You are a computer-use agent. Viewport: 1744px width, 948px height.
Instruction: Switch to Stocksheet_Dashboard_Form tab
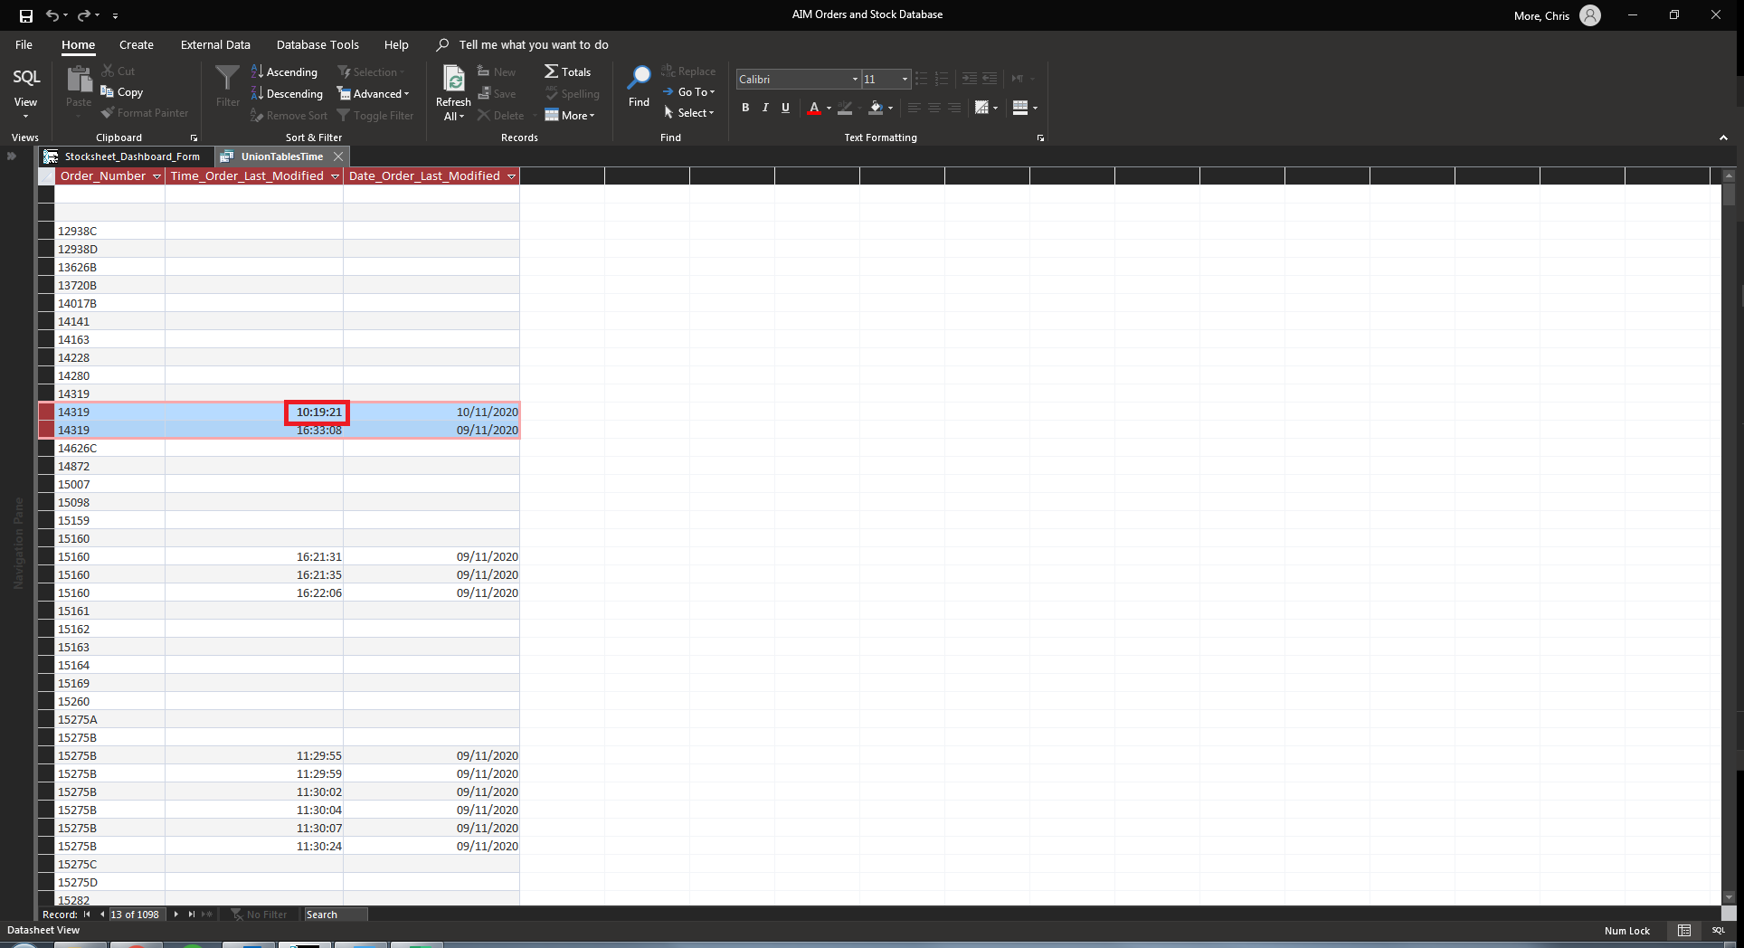(x=126, y=156)
